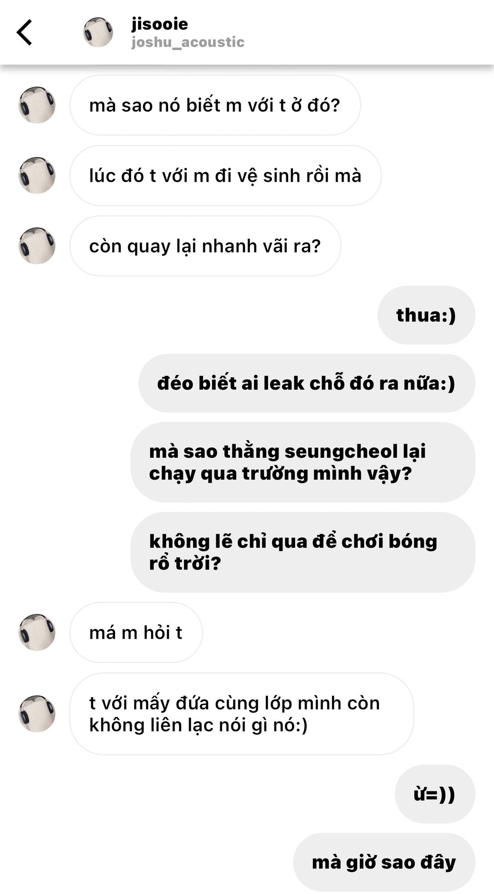Select the 'mà giờ sao đây' message
The height and width of the screenshot is (894, 494).
[384, 862]
